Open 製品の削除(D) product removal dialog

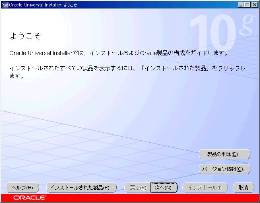tap(224, 154)
